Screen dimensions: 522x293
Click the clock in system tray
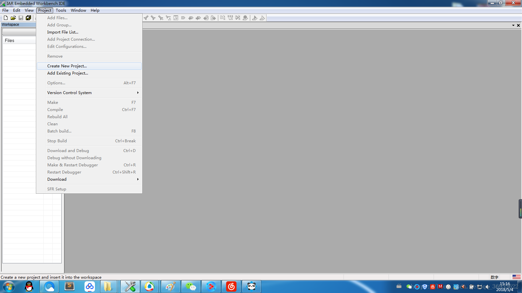tap(505, 286)
